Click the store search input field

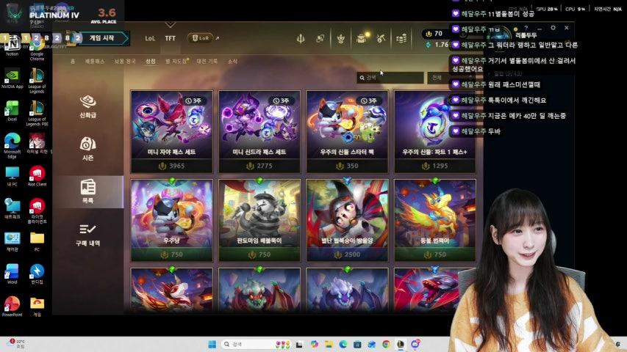[x=390, y=78]
